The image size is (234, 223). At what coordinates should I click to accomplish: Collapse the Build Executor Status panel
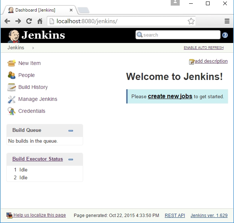tap(71, 159)
